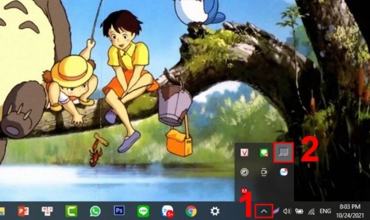Open PowerPoint from the taskbar

click(x=23, y=211)
